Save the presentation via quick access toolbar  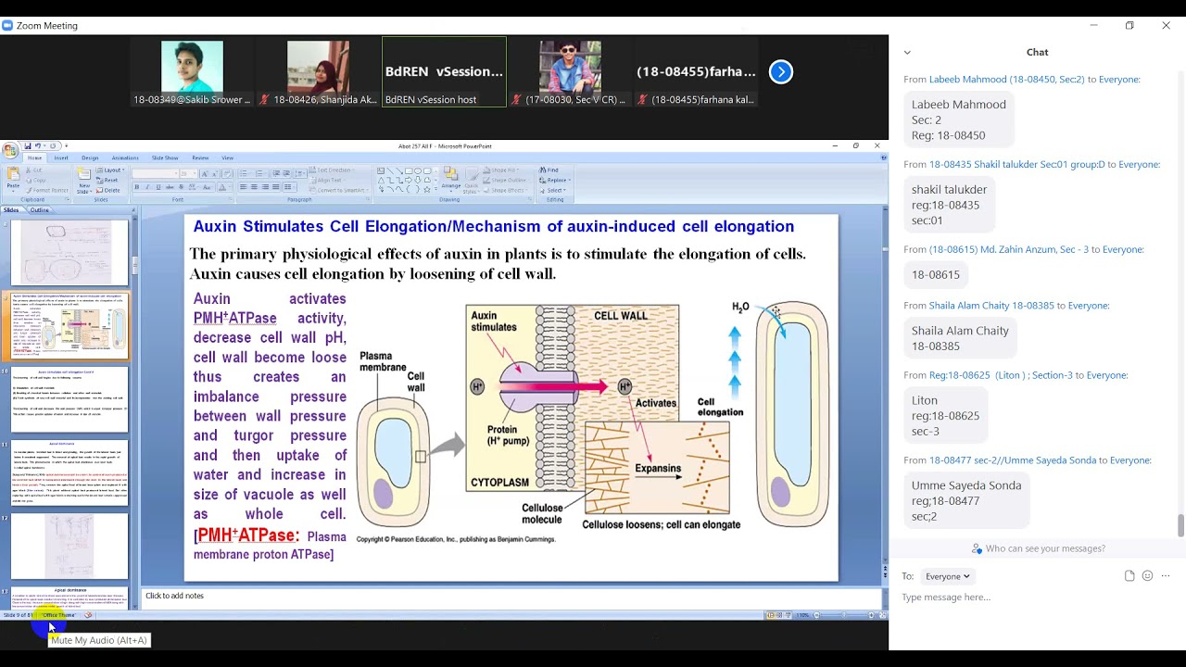coord(28,146)
